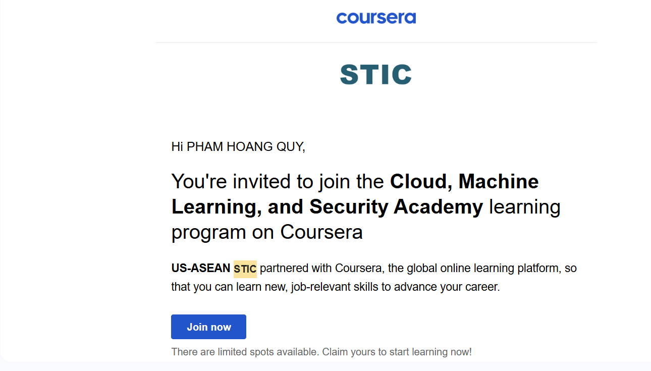651x371 pixels.
Task: Click the Coursera logo at top
Action: [x=376, y=18]
